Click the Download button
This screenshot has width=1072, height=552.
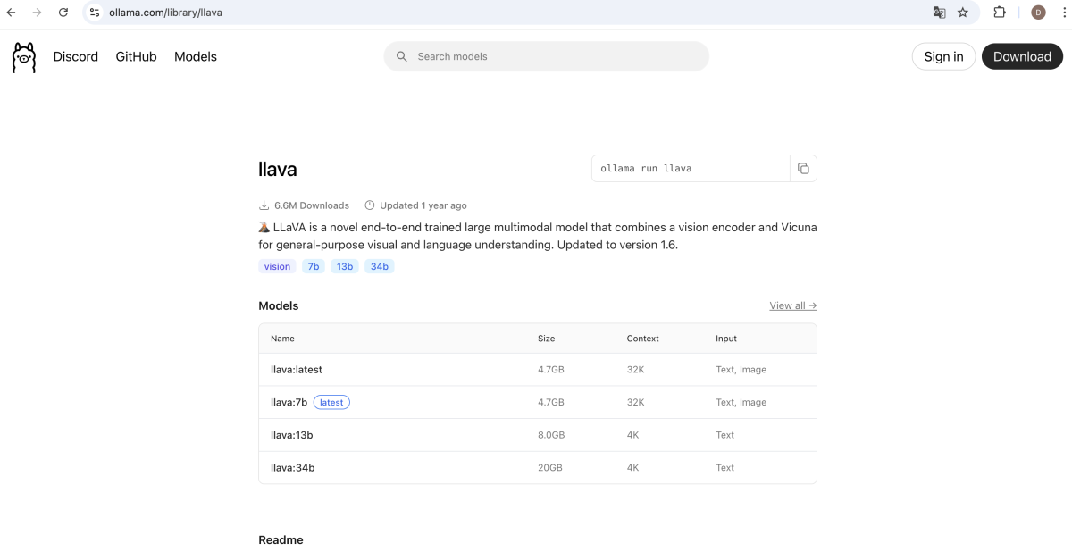(x=1022, y=56)
